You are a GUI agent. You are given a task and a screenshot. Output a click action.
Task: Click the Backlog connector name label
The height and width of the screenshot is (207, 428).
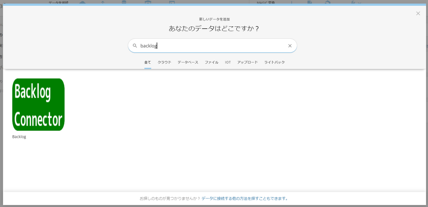pyautogui.click(x=19, y=137)
